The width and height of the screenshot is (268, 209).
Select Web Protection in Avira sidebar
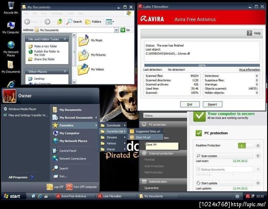pyautogui.click(x=154, y=166)
